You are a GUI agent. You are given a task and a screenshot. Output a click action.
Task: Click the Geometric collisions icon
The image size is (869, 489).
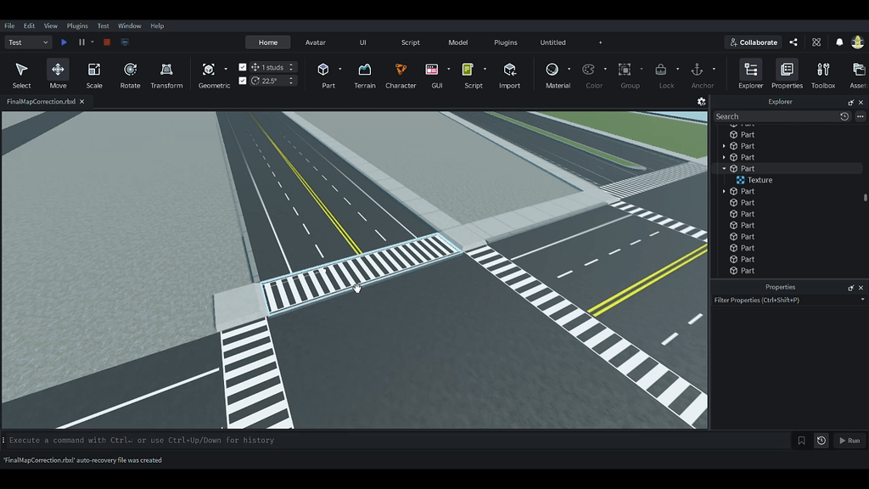pos(209,70)
